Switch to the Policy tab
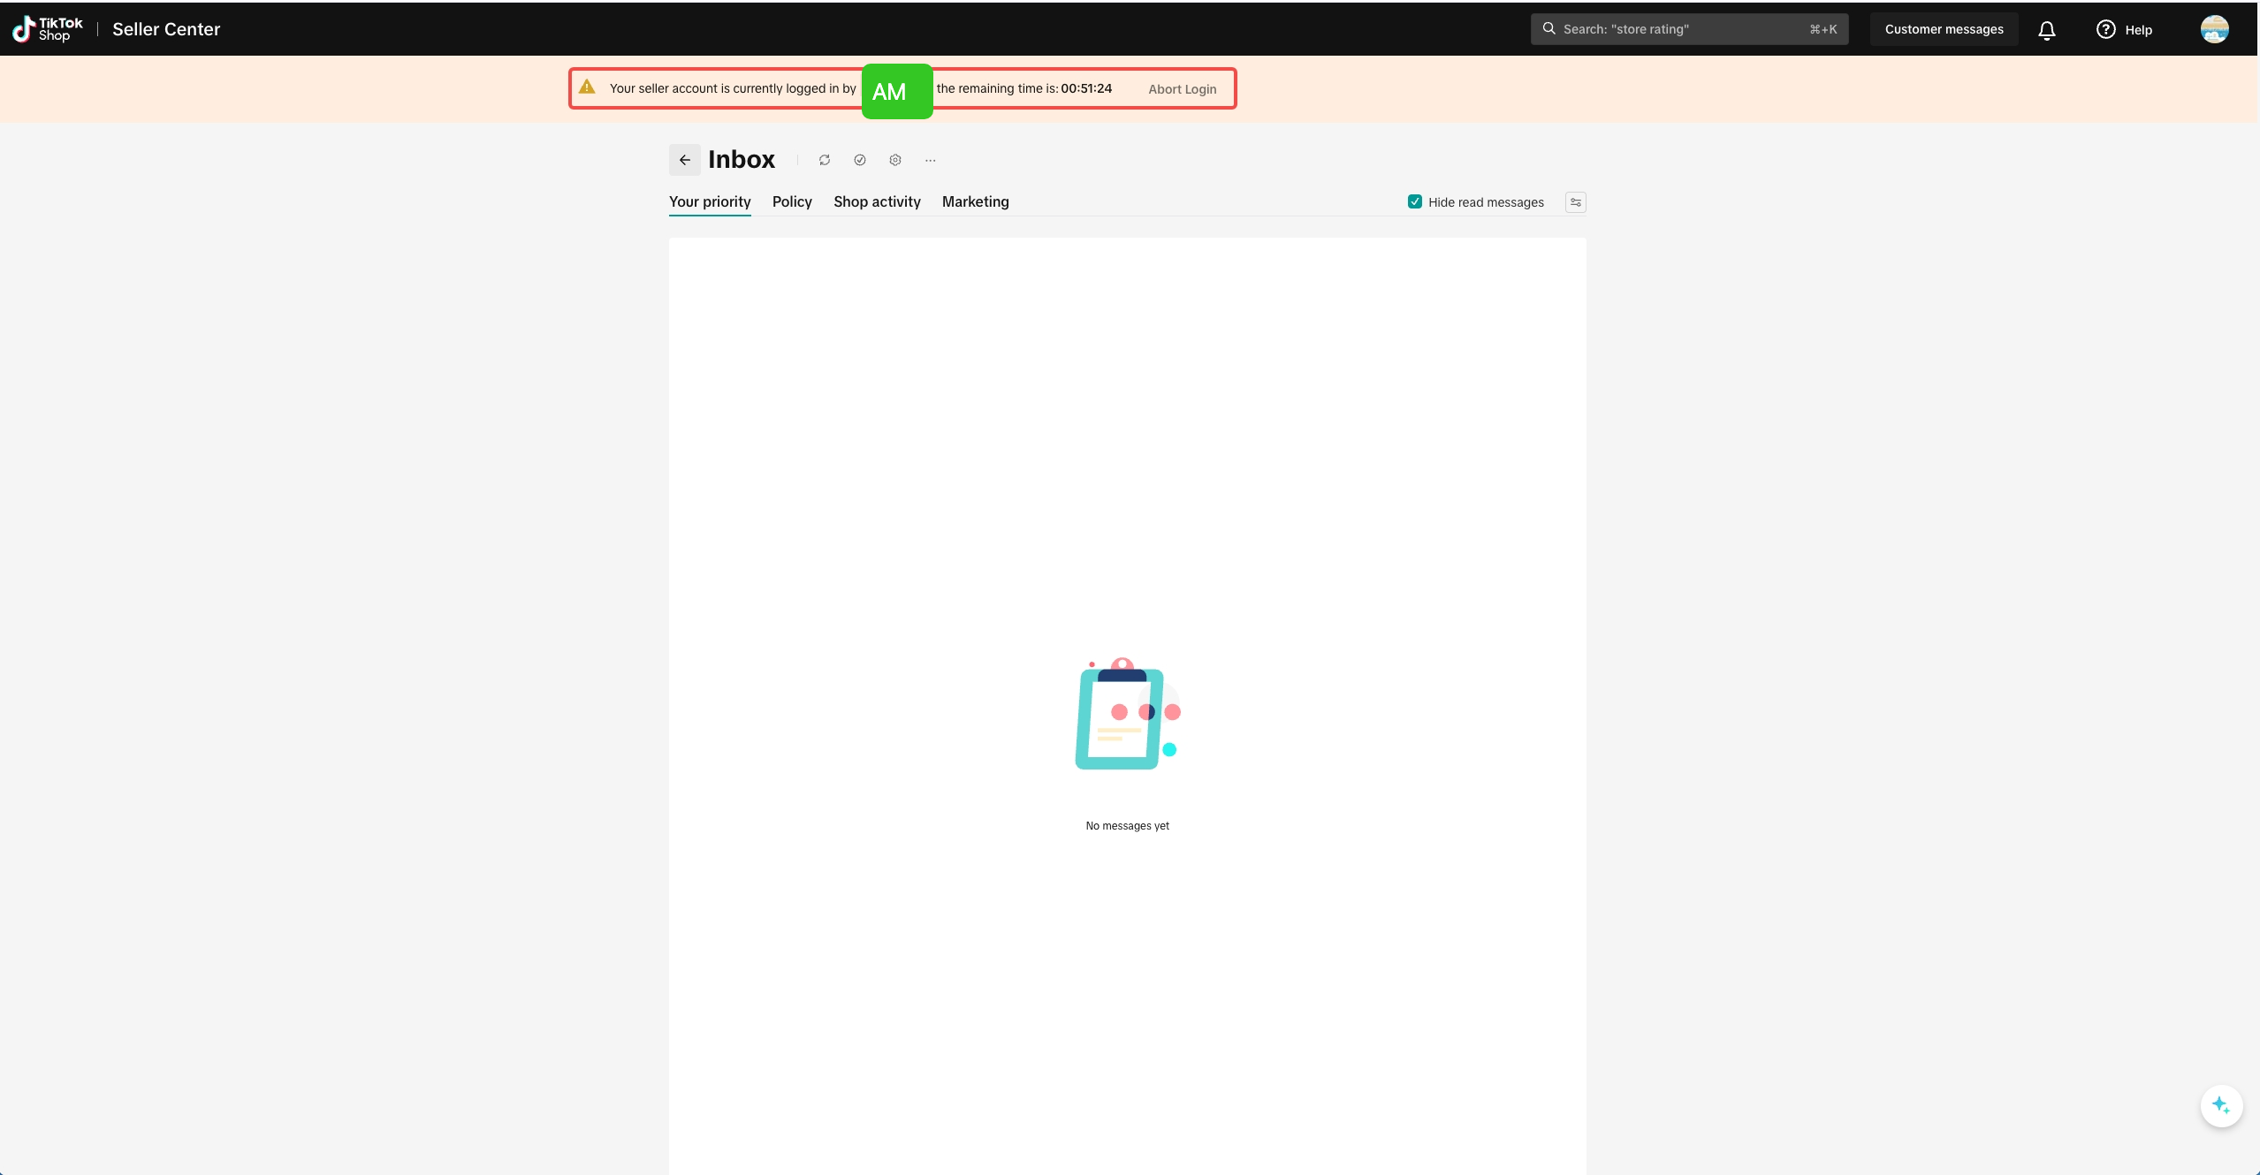 [x=791, y=201]
